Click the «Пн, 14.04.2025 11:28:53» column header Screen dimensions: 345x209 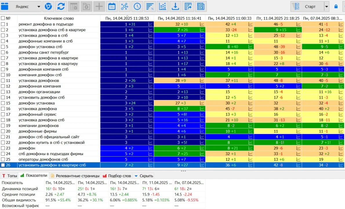click(127, 18)
